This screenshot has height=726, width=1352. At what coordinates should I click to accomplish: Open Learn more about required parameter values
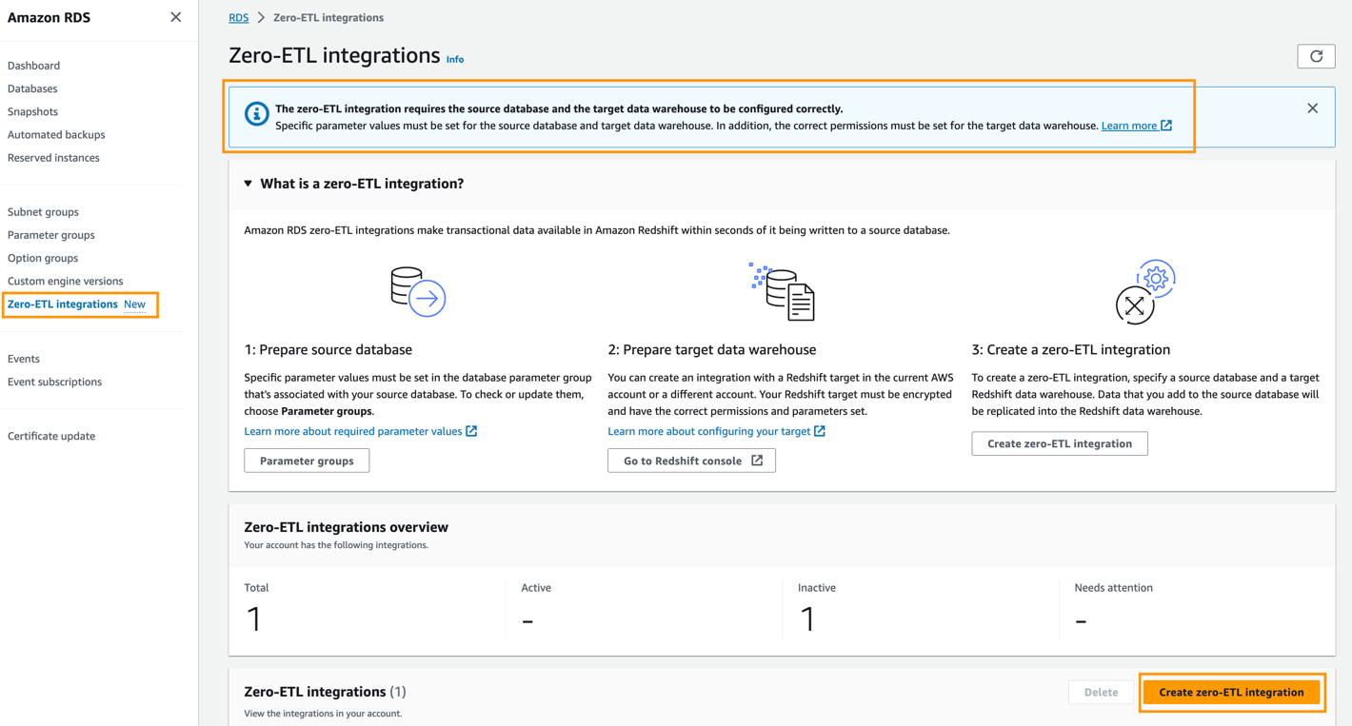tap(353, 431)
